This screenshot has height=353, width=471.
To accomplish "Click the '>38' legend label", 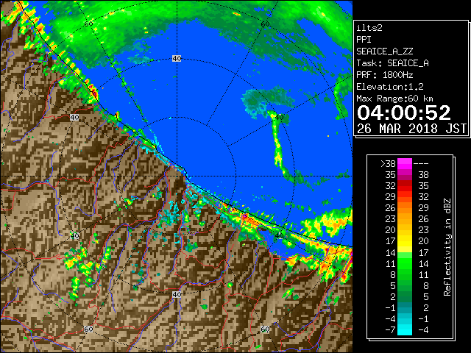I will (388, 164).
